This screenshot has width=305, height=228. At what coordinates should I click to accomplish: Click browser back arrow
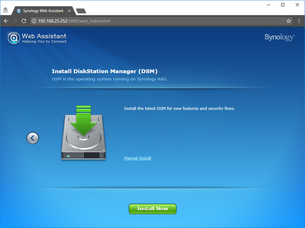pos(6,21)
